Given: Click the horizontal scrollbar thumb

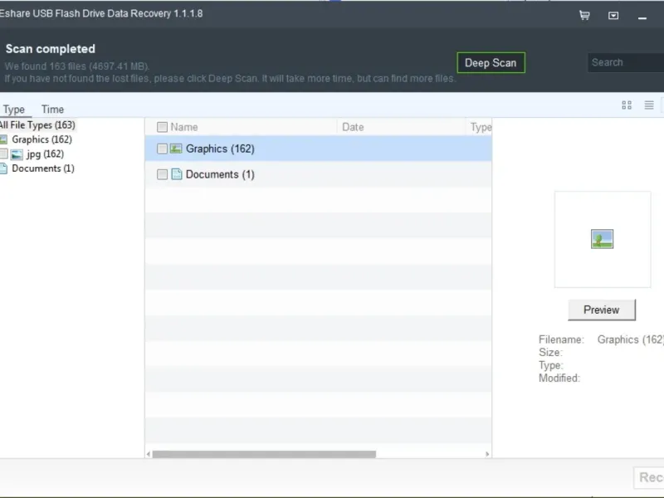Looking at the screenshot, I should (x=264, y=454).
